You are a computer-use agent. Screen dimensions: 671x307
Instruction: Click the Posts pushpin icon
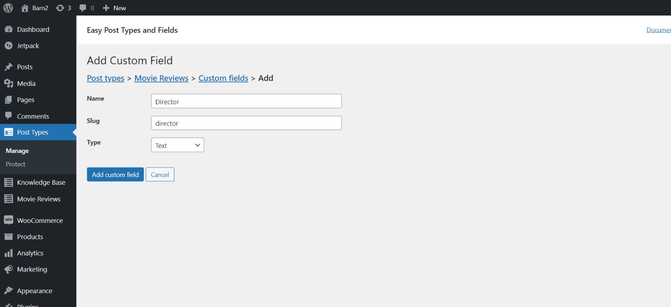[x=9, y=67]
